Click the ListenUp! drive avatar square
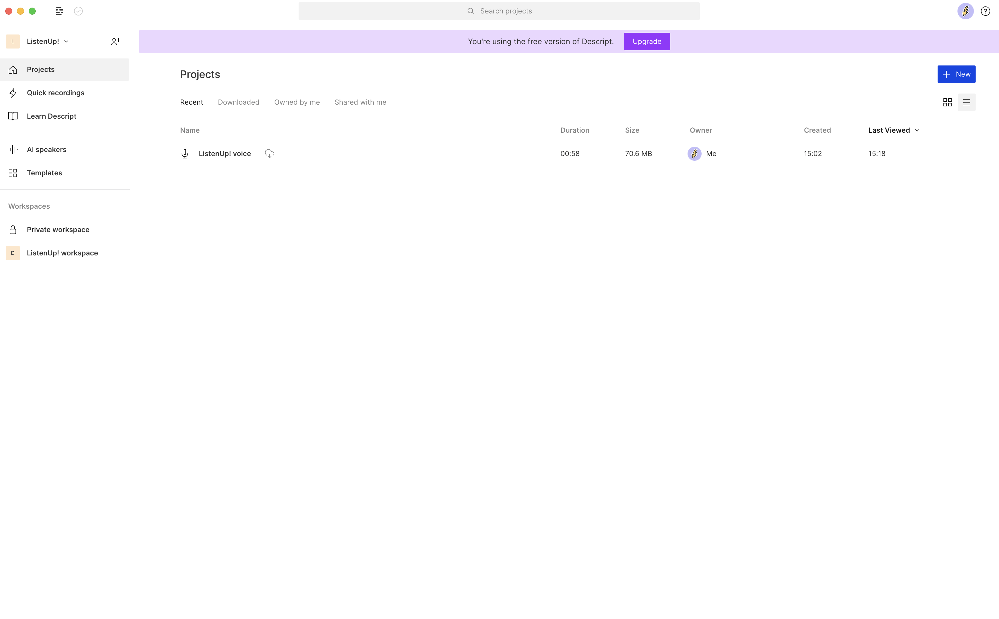The width and height of the screenshot is (999, 619). coord(13,41)
